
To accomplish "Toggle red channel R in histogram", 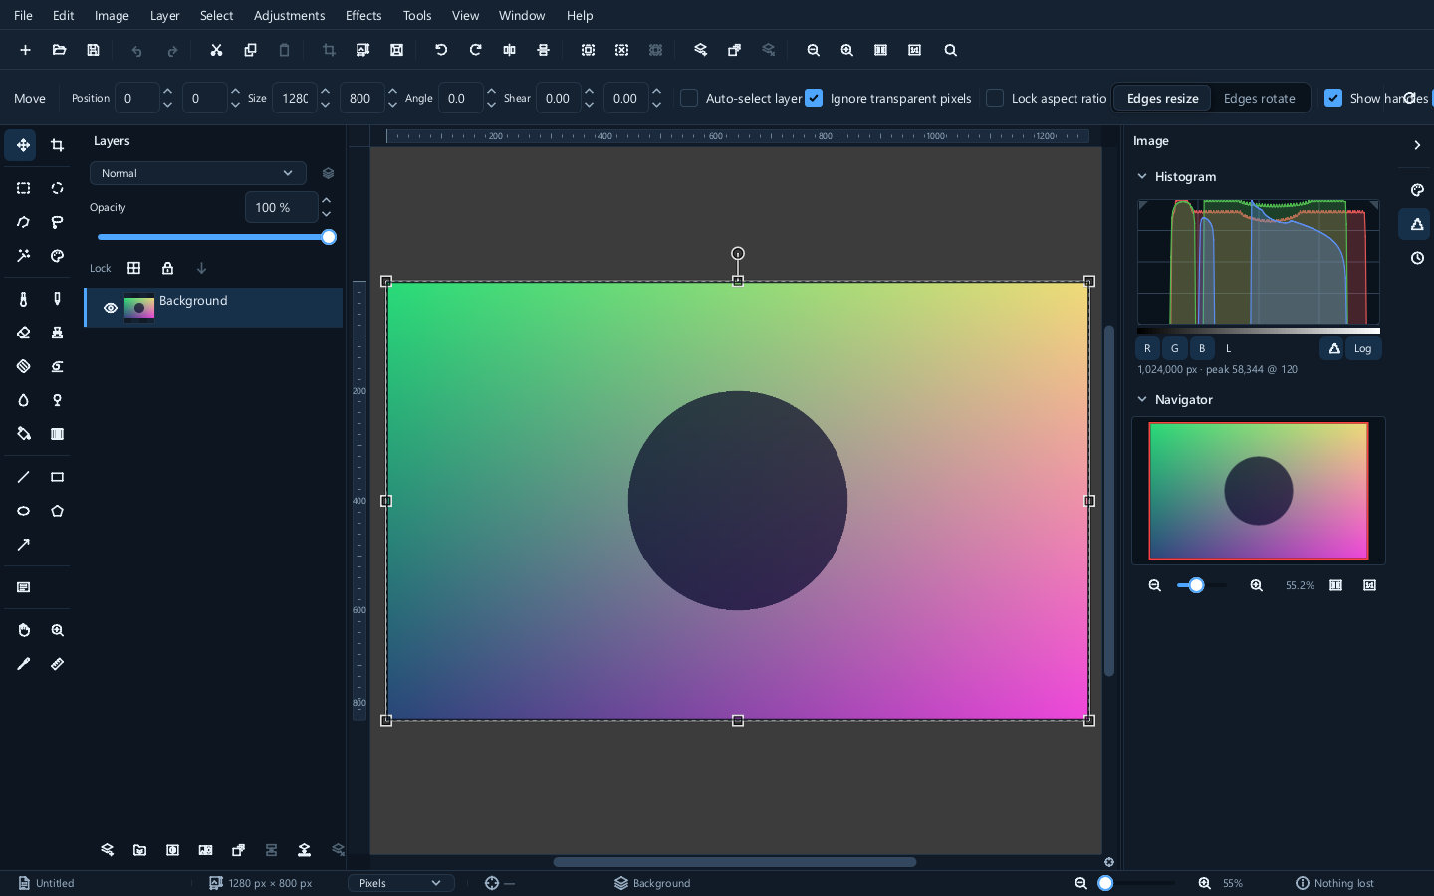I will tap(1147, 348).
